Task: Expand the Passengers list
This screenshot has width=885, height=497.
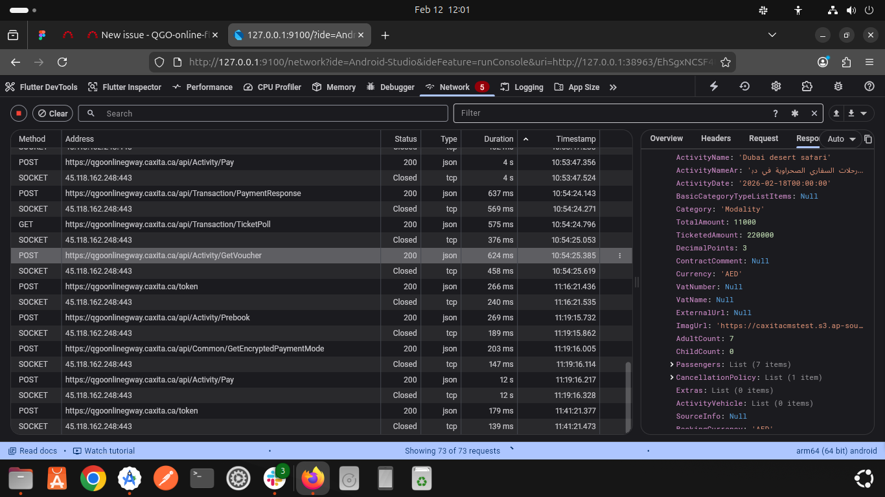Action: 672,364
